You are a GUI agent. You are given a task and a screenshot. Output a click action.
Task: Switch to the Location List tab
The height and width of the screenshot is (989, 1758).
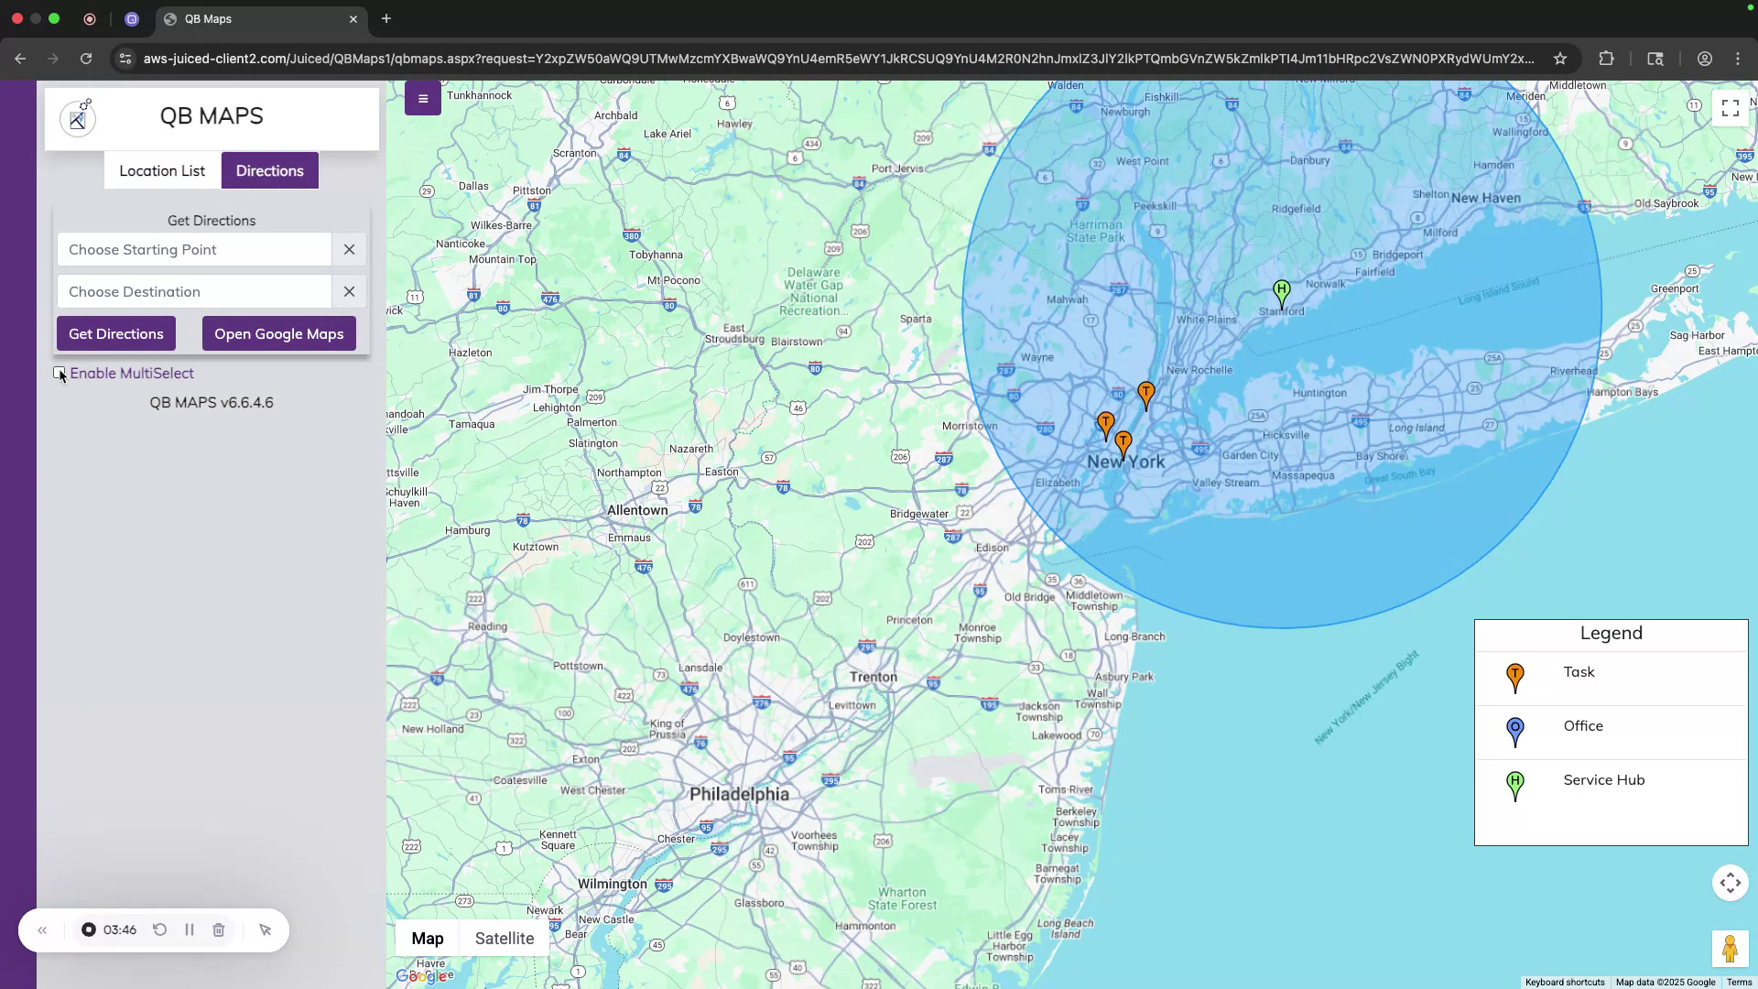pyautogui.click(x=162, y=170)
